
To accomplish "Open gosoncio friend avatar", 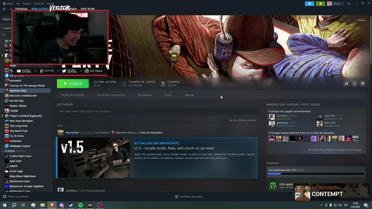I will (272, 124).
